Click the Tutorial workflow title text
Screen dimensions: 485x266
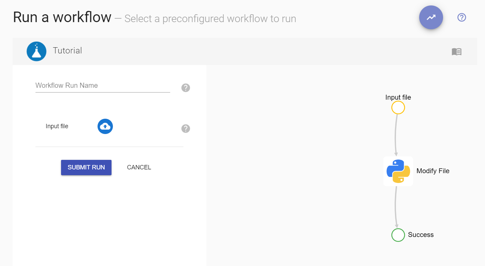[68, 51]
